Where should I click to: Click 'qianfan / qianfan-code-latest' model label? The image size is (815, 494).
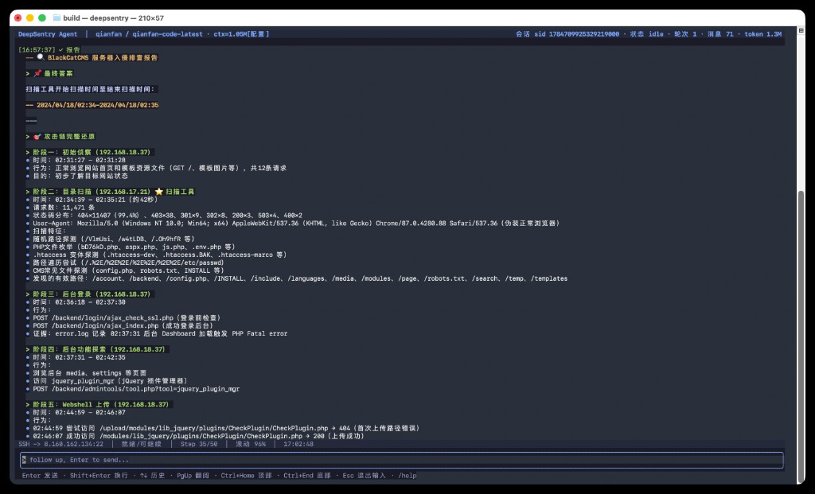pos(149,34)
